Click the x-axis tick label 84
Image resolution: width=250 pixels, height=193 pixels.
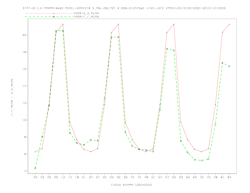pyautogui.click(x=229, y=177)
